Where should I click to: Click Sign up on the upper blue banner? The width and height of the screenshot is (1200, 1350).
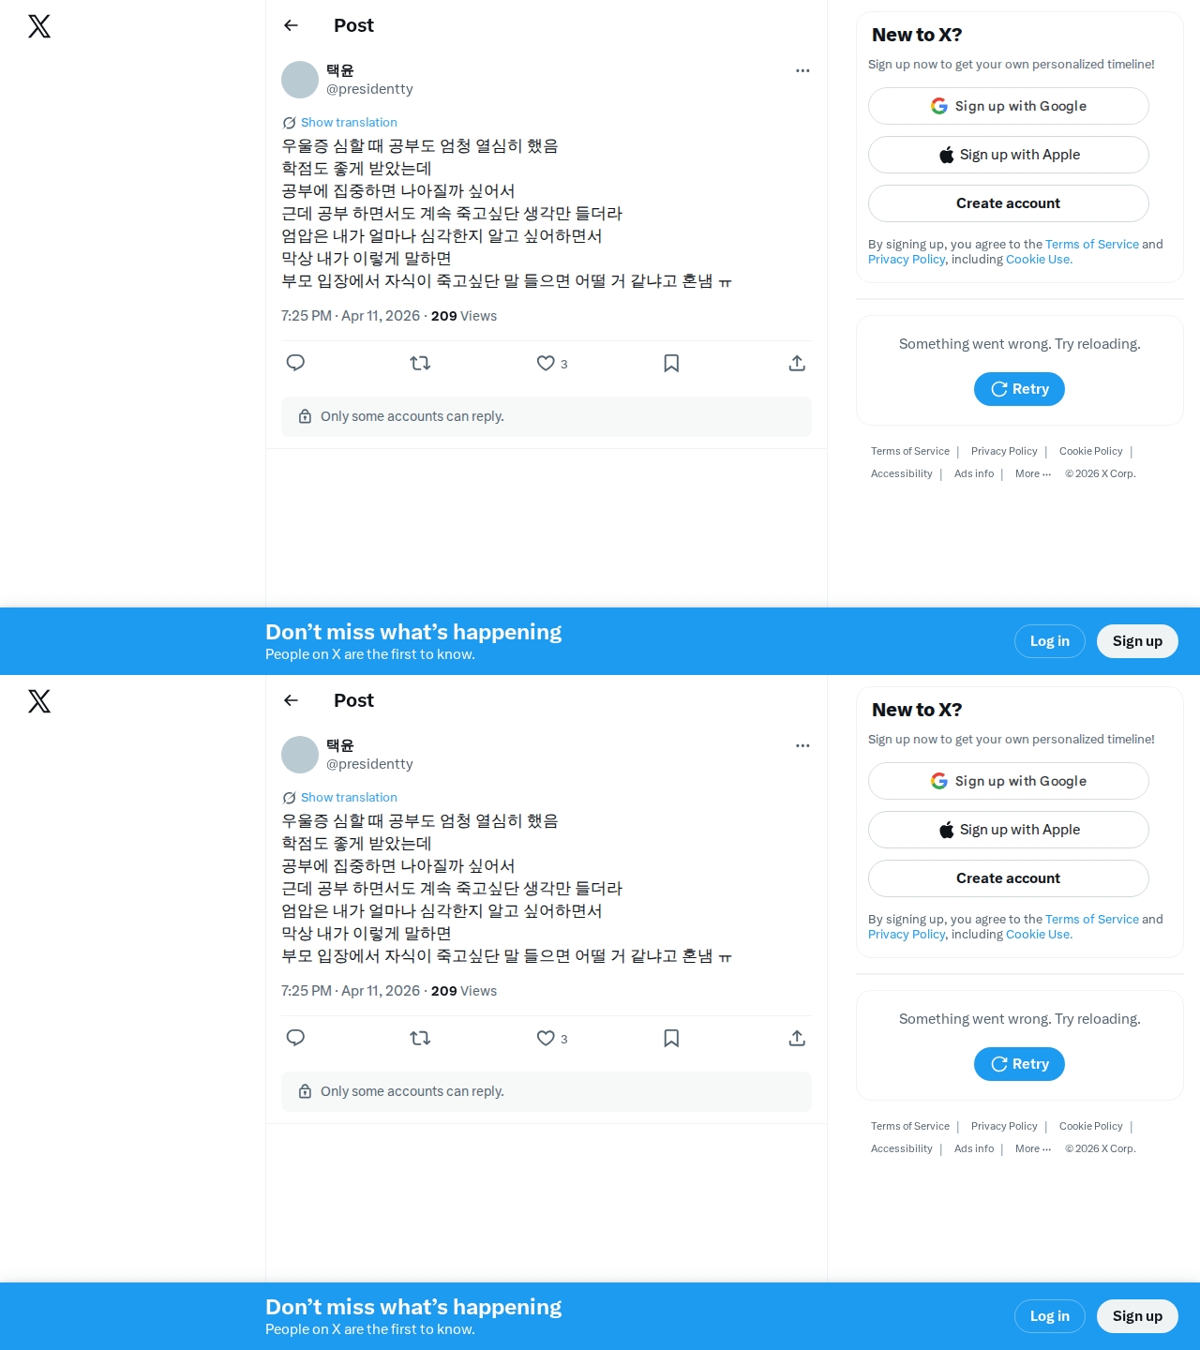point(1137,641)
